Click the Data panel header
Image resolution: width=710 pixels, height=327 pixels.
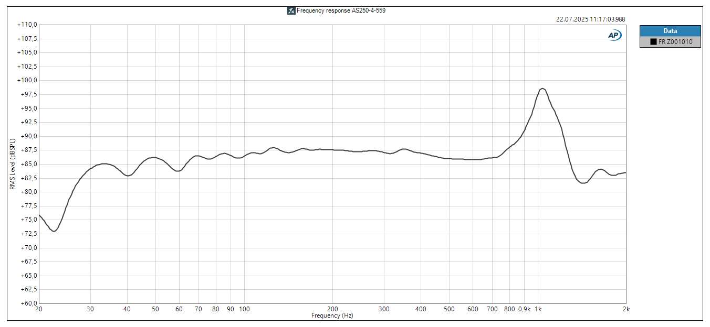671,30
